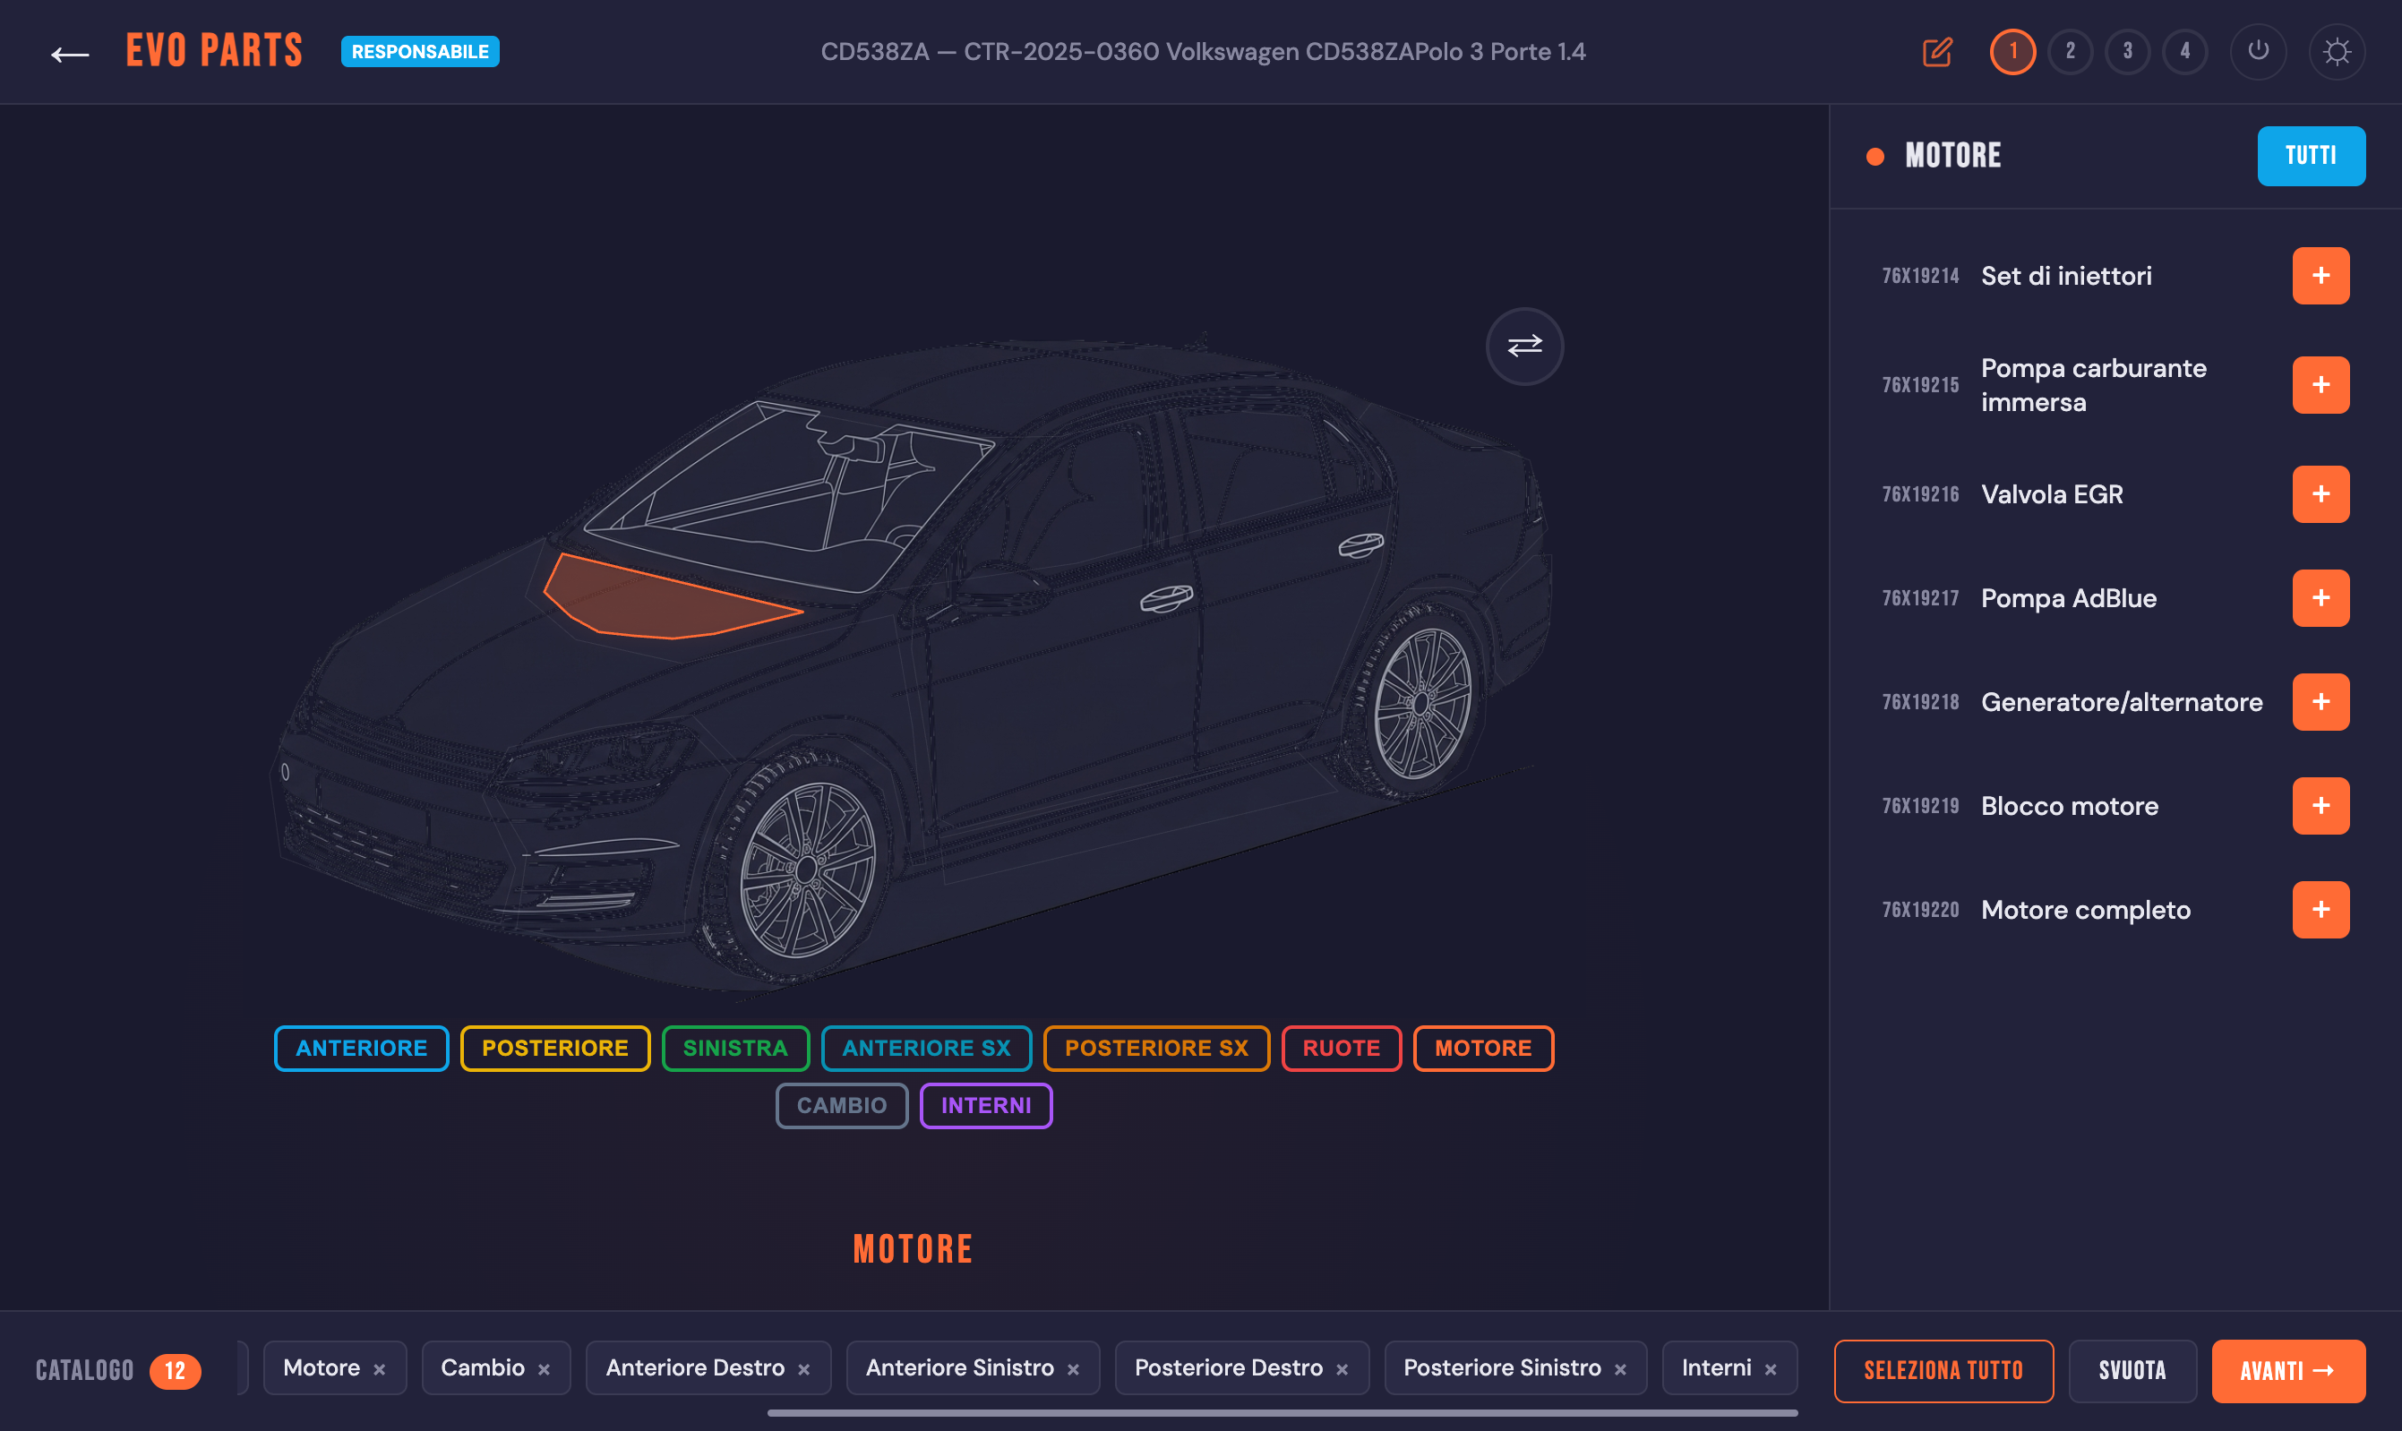2402x1431 pixels.
Task: Go to step 2
Action: [x=2070, y=52]
